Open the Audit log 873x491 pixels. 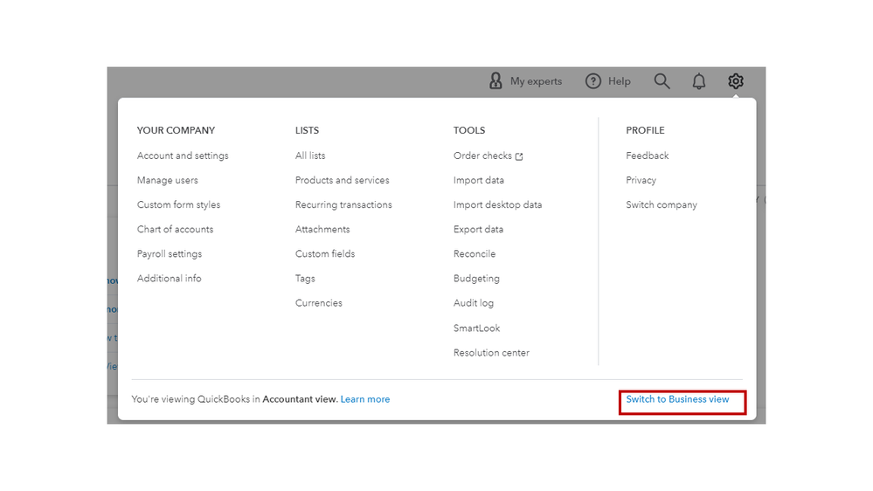(474, 303)
